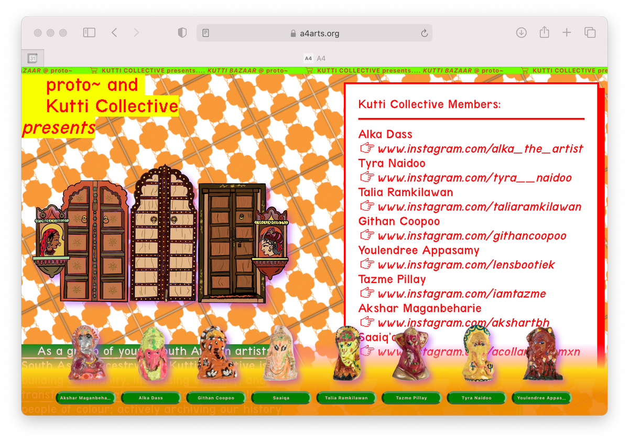Click the Reader view icon in the address bar
Viewport: 629px width, 442px height.
[205, 33]
